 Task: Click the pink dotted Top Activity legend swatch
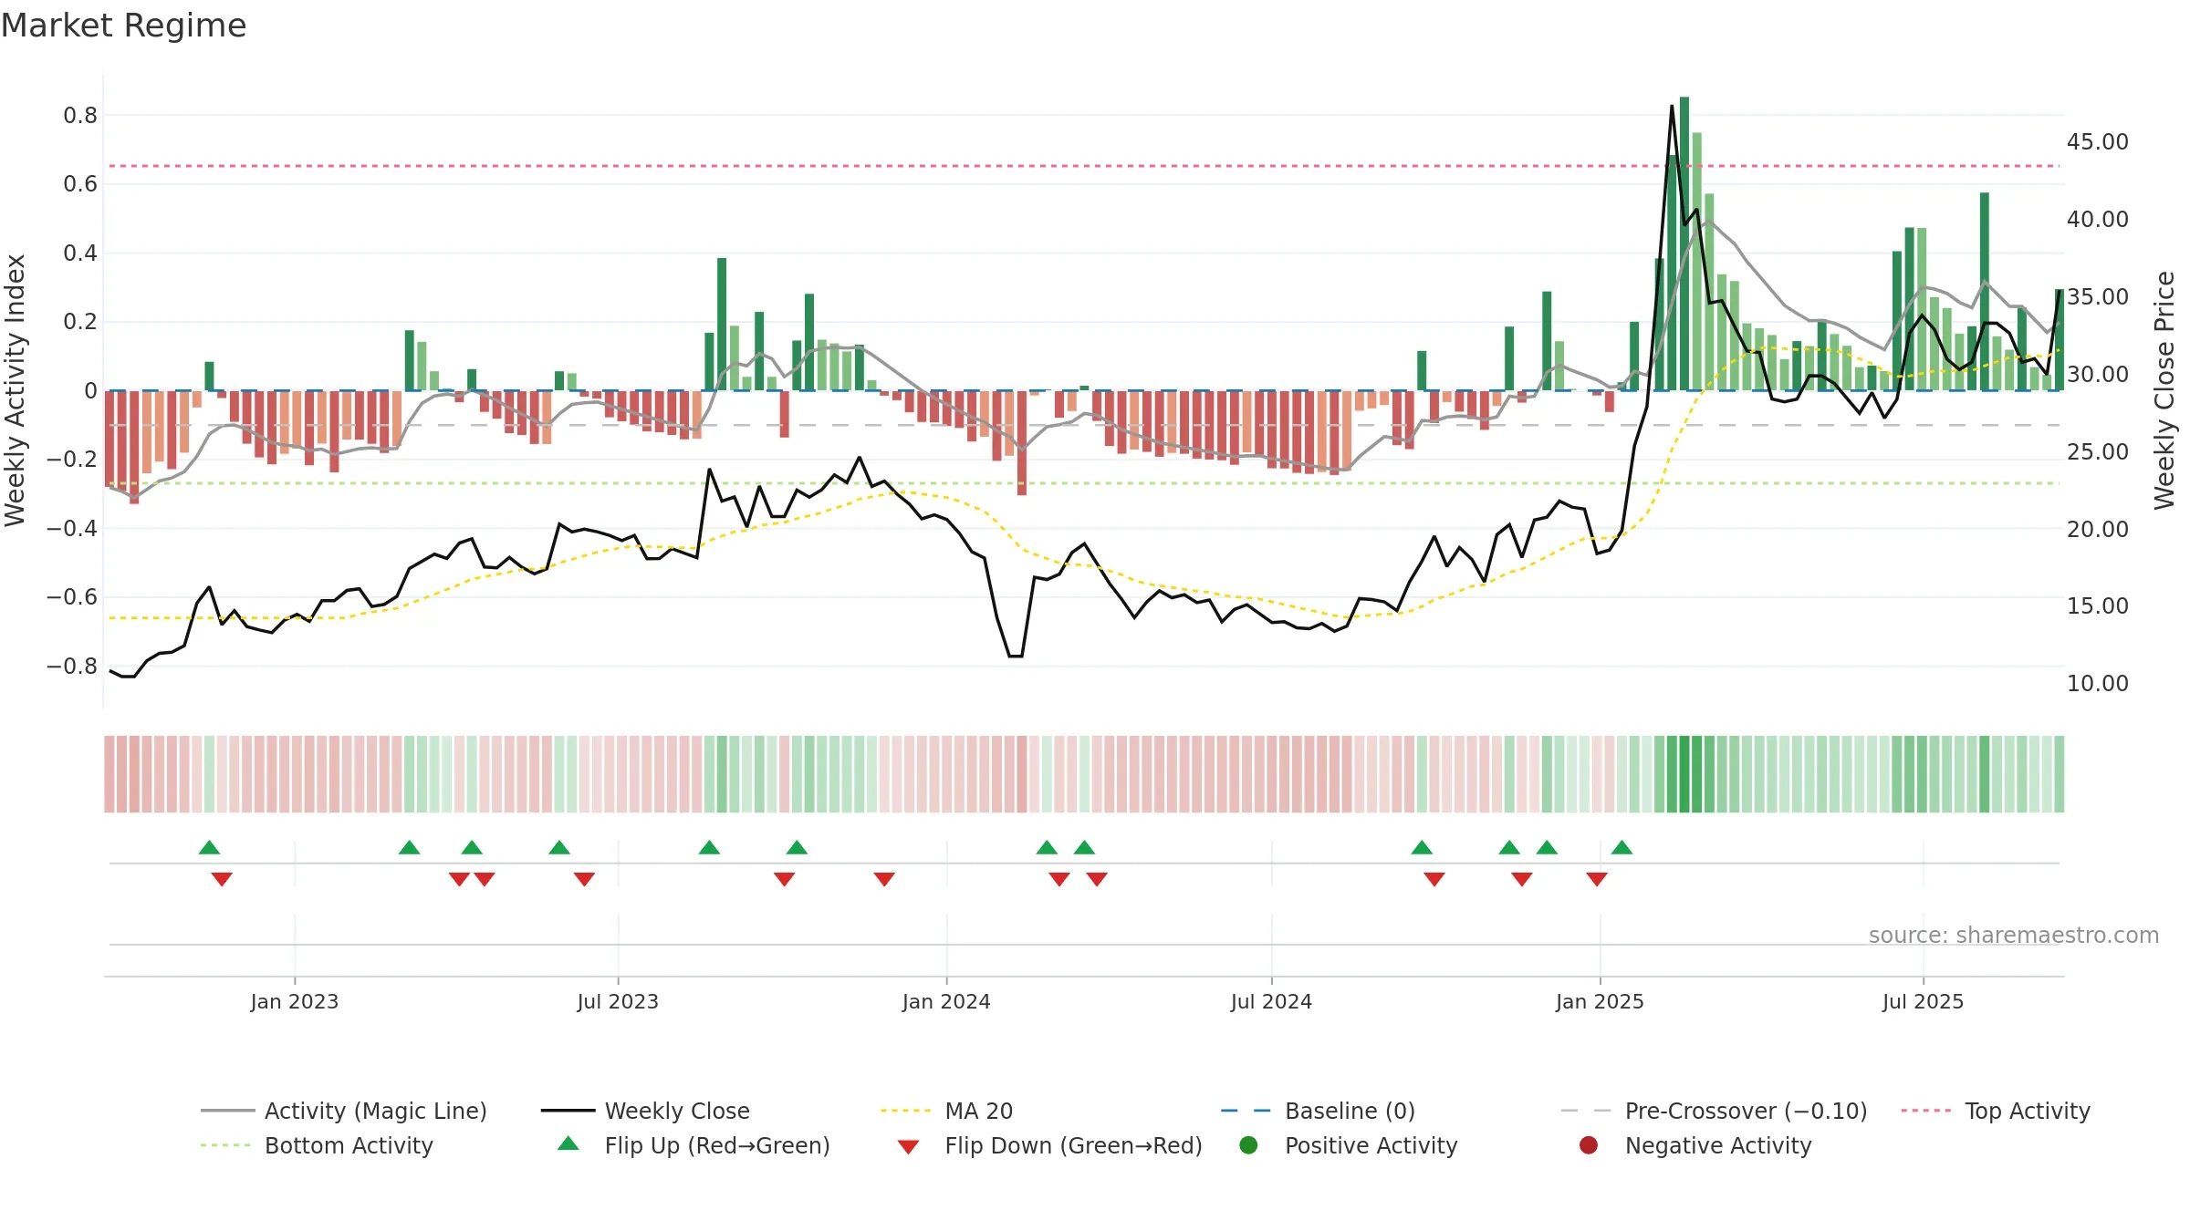pyautogui.click(x=1926, y=1111)
